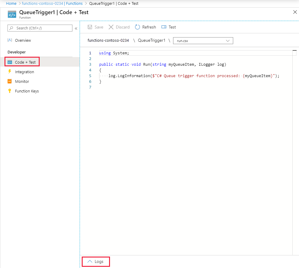Select the Integration lightning icon in sidebar
299x268 pixels.
pyautogui.click(x=10, y=72)
